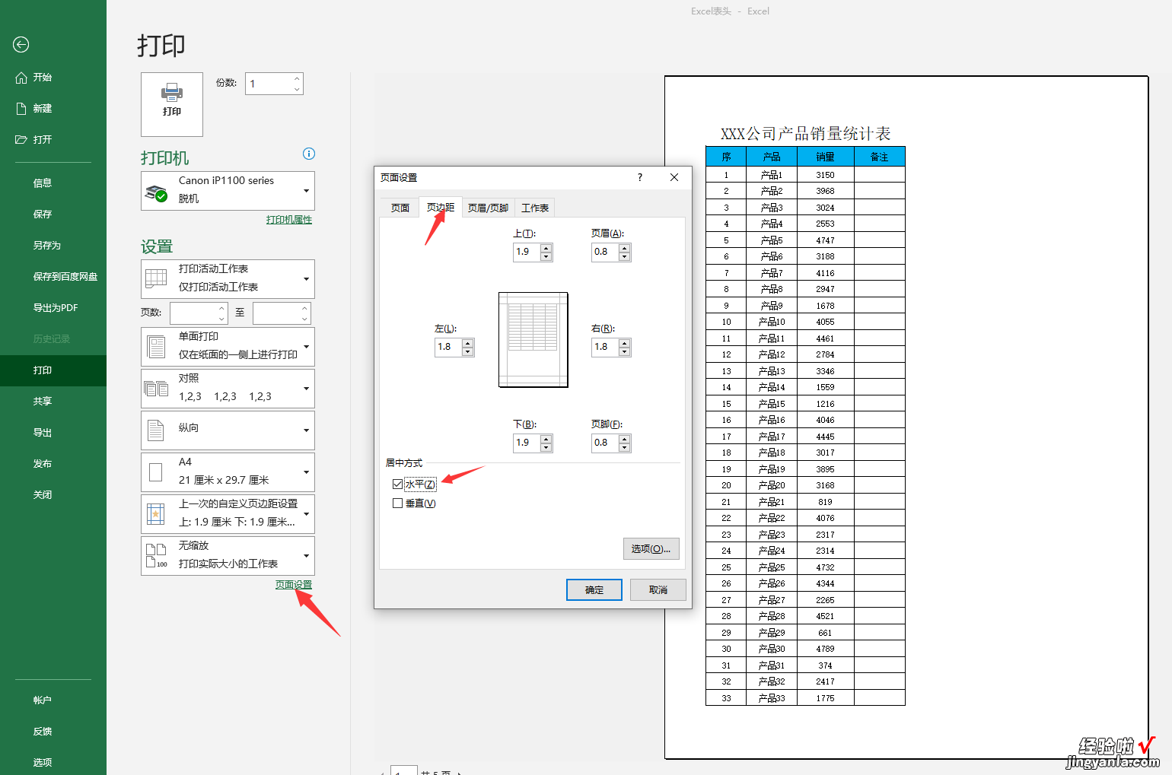Screen dimensions: 1172x775
Task: Select 信息 in the sidebar
Action: point(43,183)
